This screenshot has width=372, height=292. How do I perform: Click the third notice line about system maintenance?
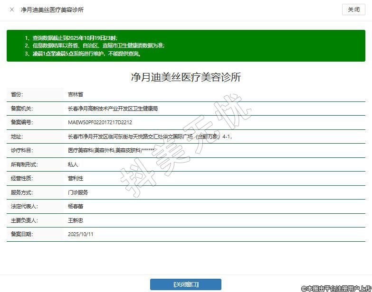pyautogui.click(x=83, y=54)
